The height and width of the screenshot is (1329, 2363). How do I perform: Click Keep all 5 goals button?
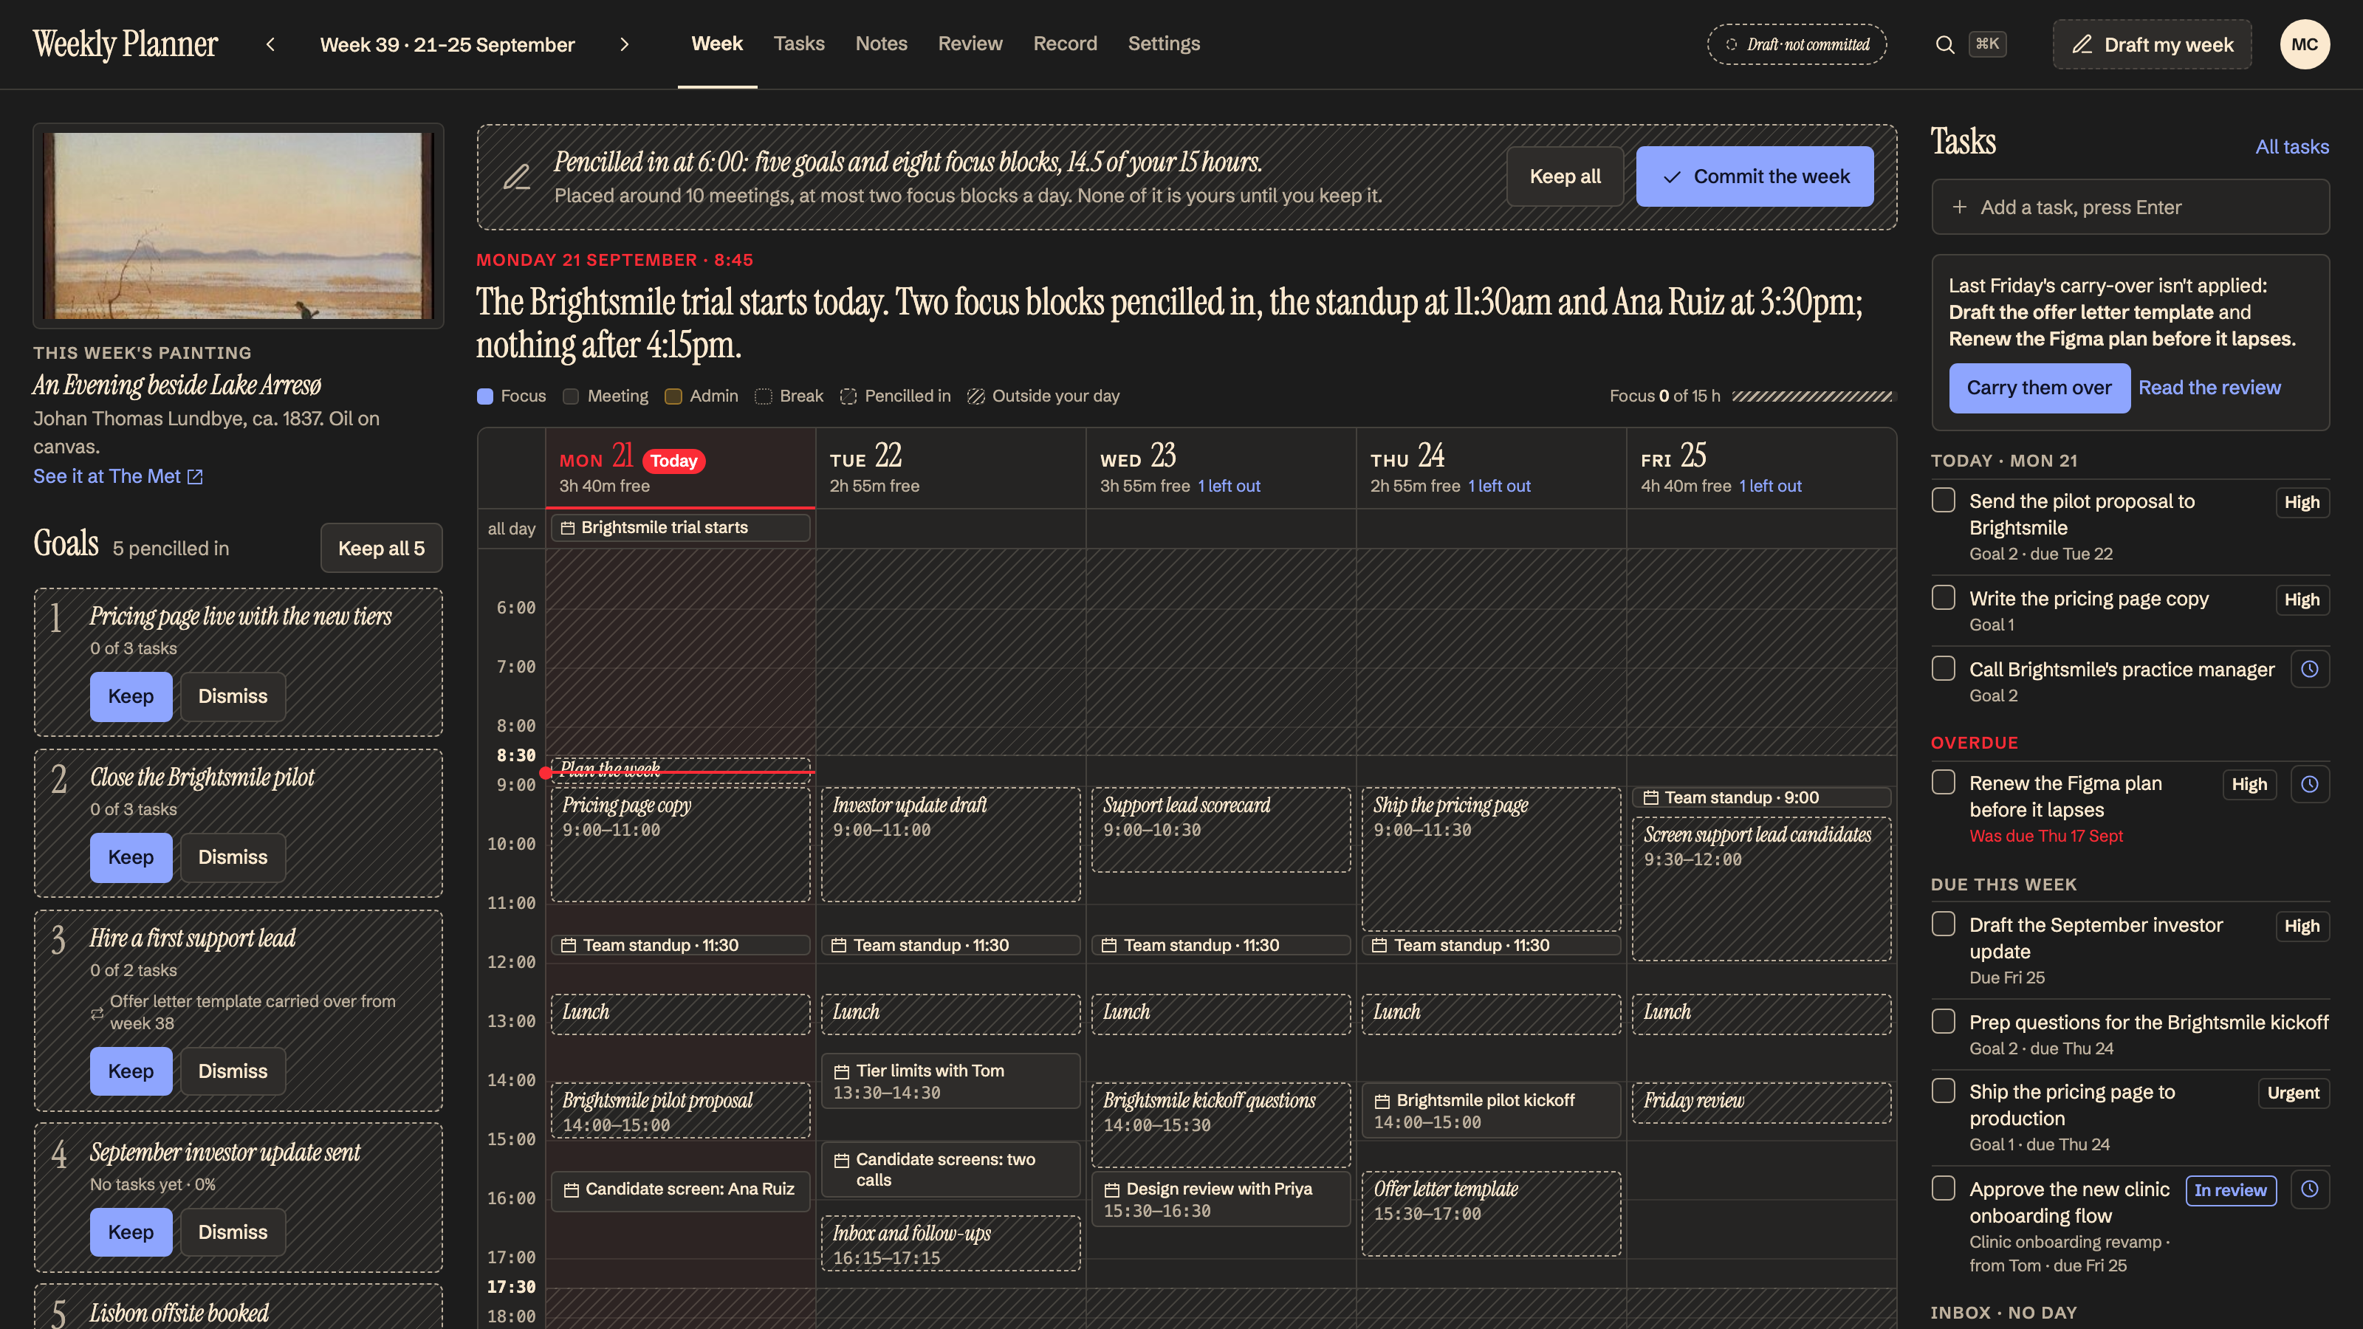(381, 549)
